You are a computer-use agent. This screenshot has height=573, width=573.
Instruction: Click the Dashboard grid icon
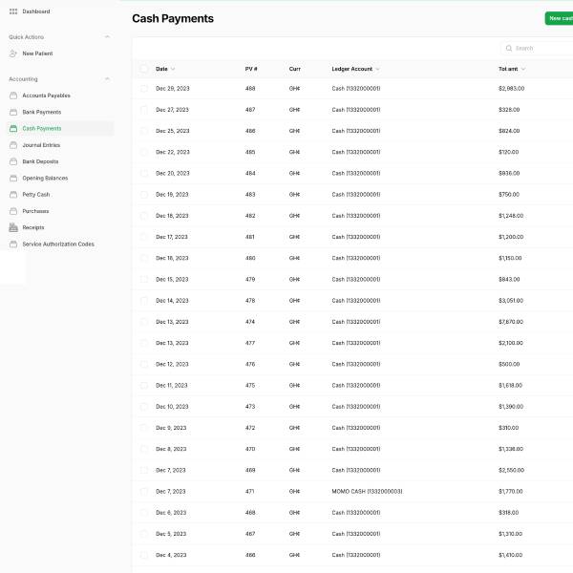click(13, 11)
